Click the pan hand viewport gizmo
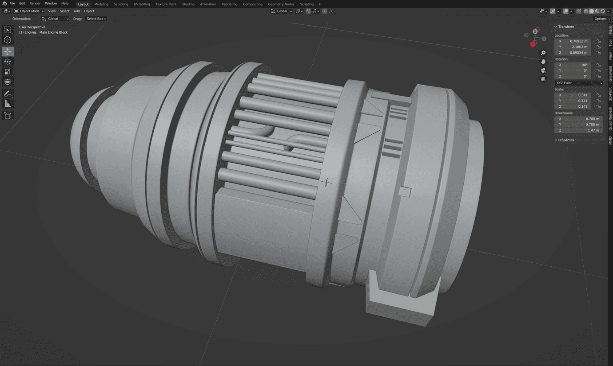Viewport: 613px width, 366px height. (543, 62)
